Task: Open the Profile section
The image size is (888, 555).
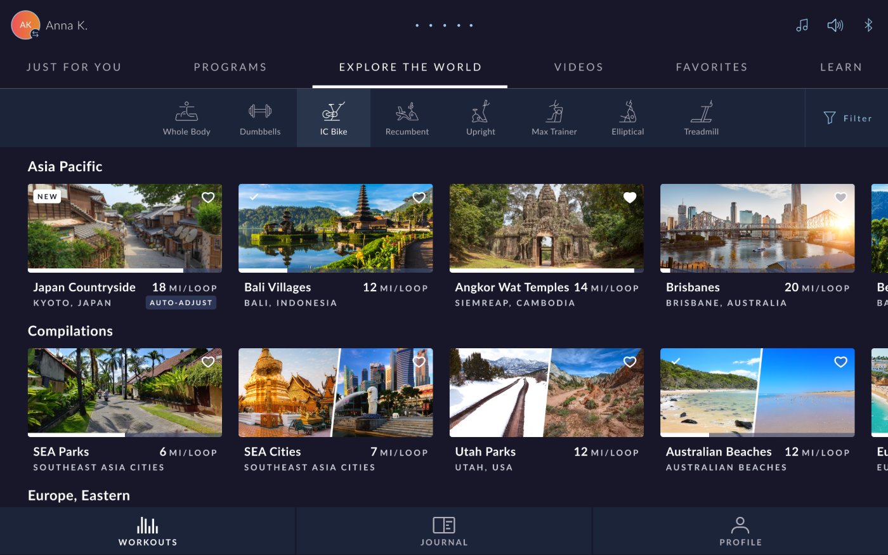Action: (740, 531)
